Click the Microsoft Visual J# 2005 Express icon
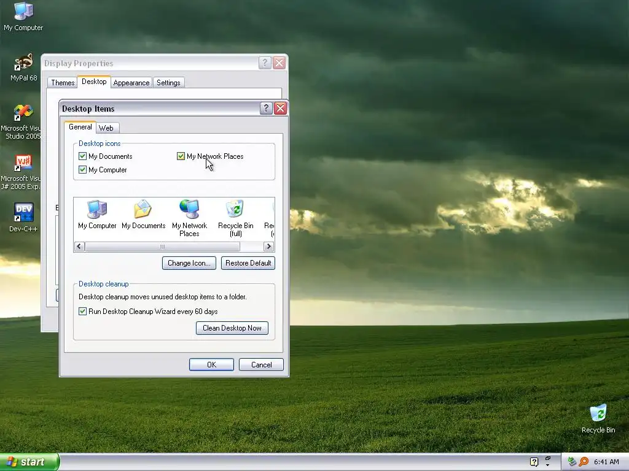 [x=21, y=172]
